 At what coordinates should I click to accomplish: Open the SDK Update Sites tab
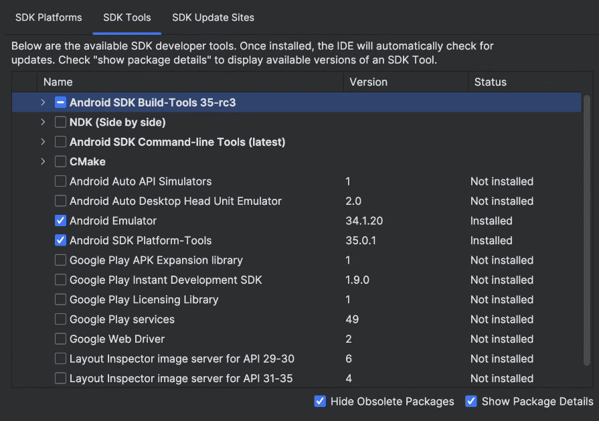213,17
